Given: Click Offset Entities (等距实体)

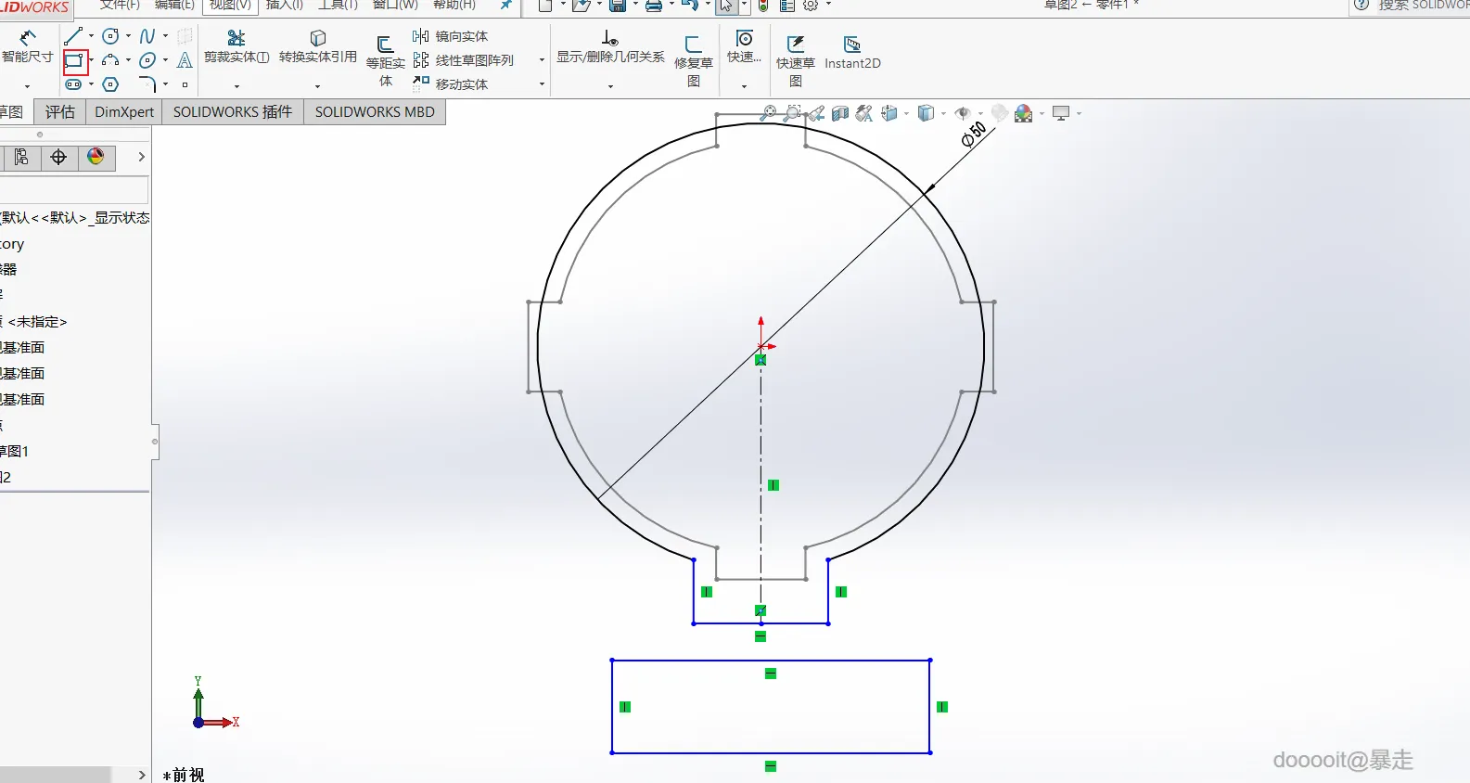Looking at the screenshot, I should pos(385,61).
